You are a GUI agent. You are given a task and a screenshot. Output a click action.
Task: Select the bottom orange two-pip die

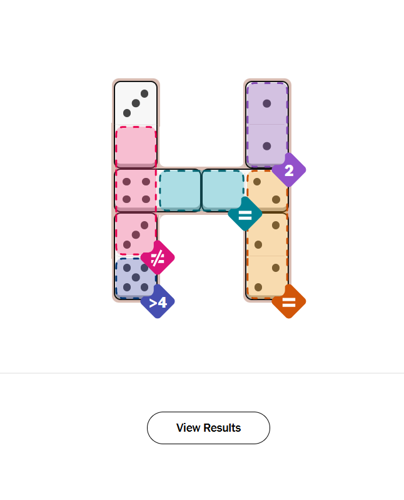(267, 277)
